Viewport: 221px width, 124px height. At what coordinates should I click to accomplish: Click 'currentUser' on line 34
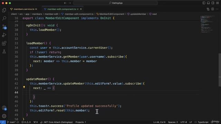click(98, 48)
